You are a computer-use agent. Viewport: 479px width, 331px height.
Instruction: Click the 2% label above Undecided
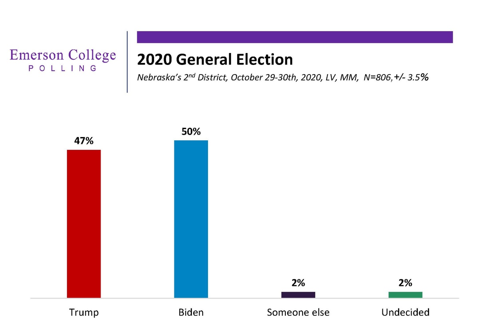pyautogui.click(x=405, y=283)
